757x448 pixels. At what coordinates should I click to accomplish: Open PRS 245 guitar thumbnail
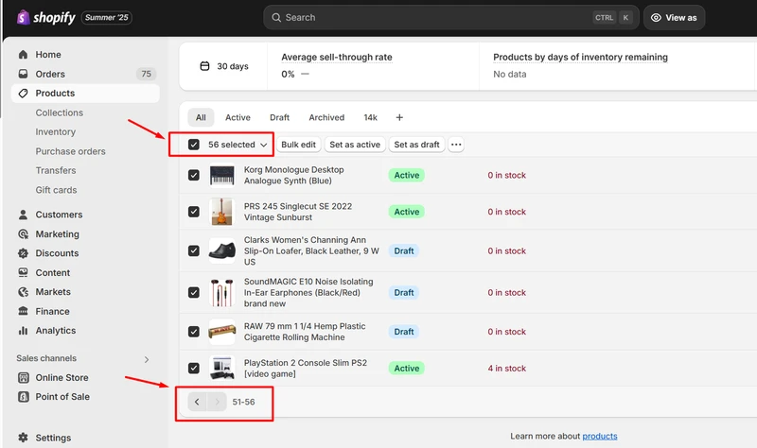click(x=221, y=212)
